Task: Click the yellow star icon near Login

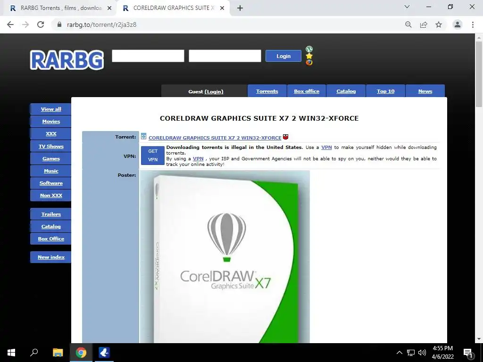Action: 309,56
